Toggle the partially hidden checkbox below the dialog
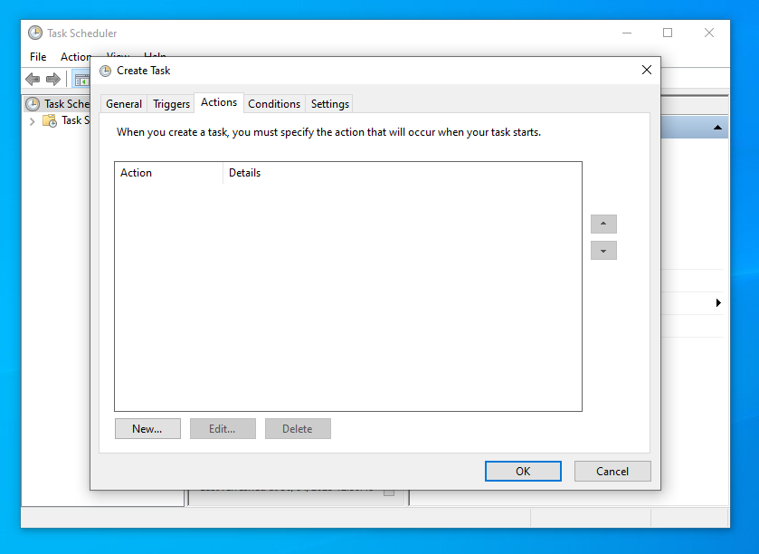Screen dimensions: 759x554 coord(389,492)
